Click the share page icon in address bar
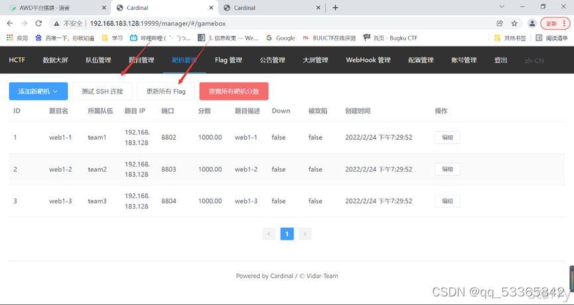Viewport: 574px width, 305px height. (500, 23)
